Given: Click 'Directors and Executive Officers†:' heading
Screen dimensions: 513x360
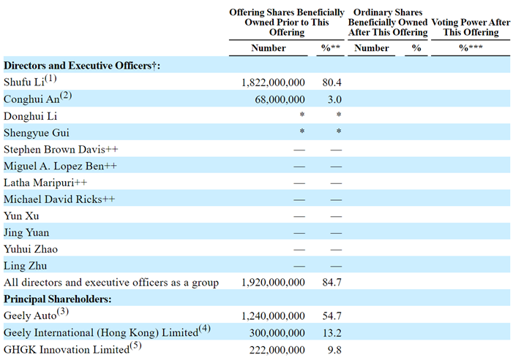Looking at the screenshot, I should [82, 66].
